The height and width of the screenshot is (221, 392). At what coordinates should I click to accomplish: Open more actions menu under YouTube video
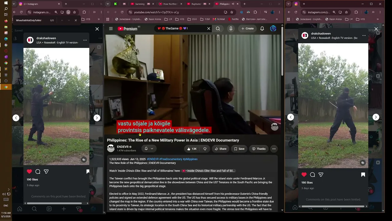(x=274, y=149)
